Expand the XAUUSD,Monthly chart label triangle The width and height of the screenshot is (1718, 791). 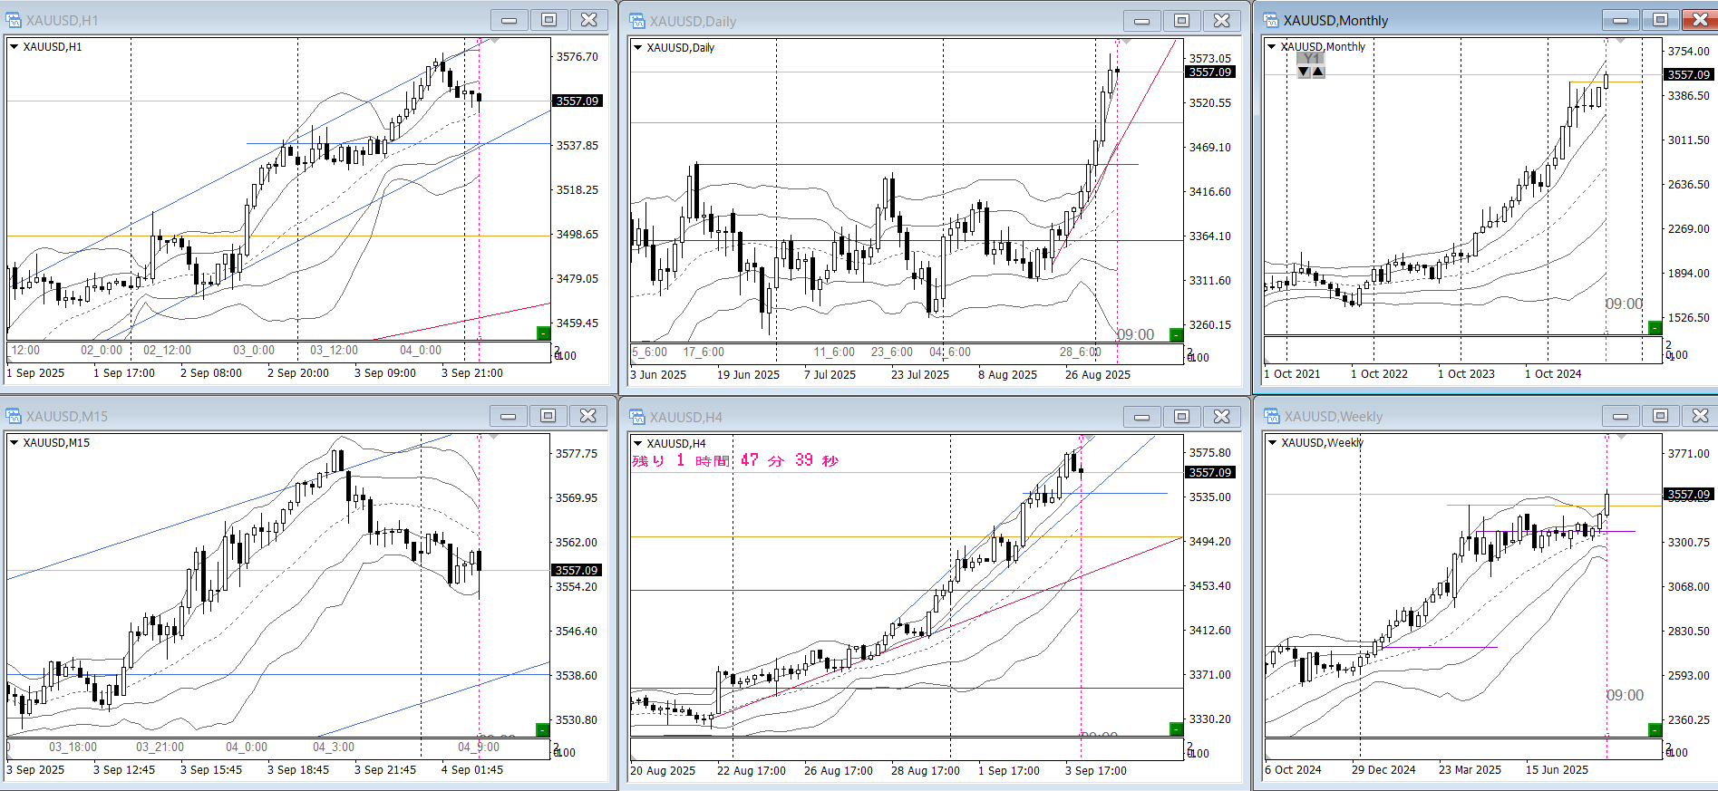tap(1272, 47)
